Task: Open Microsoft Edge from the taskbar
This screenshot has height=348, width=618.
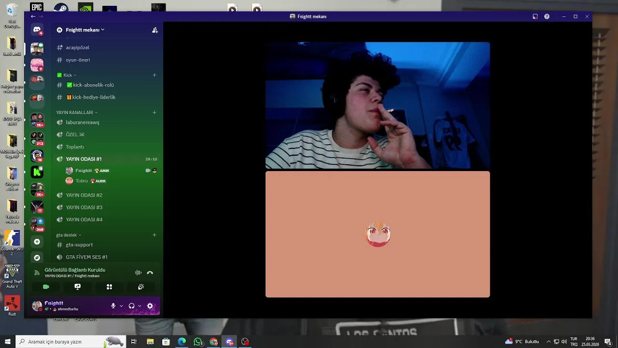Action: point(182,342)
